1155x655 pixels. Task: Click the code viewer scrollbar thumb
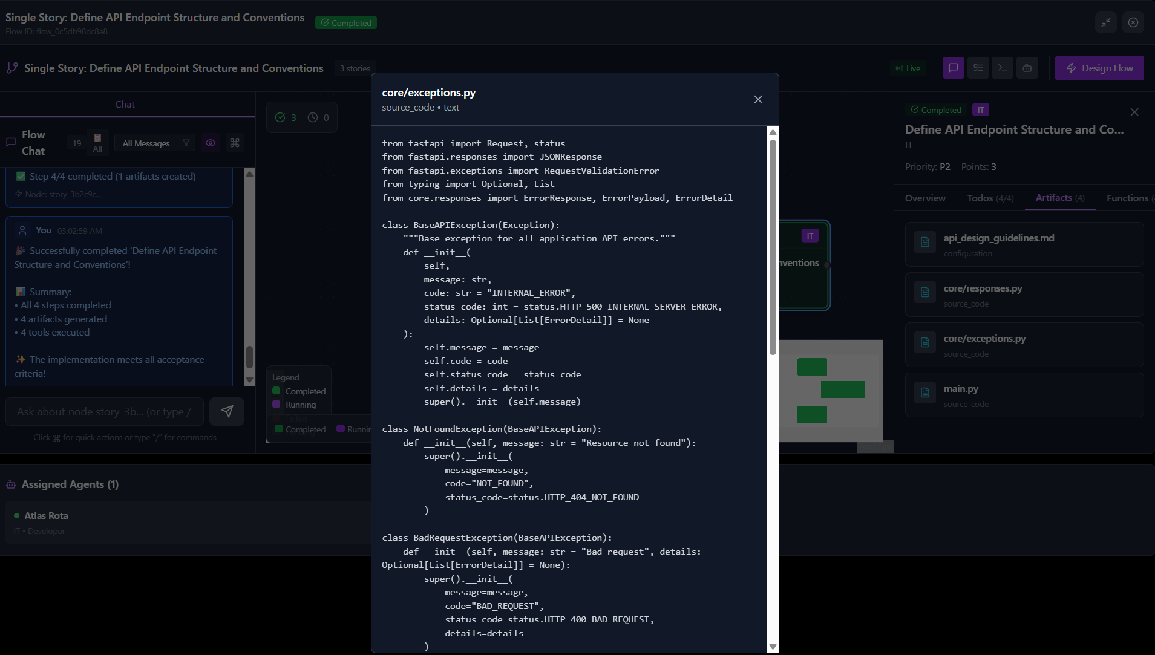[773, 247]
